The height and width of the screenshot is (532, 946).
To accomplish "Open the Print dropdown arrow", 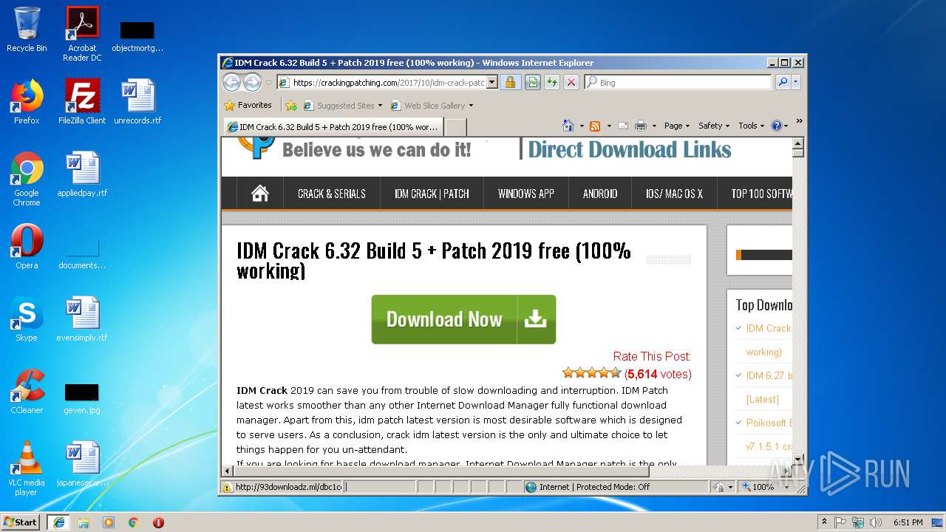I will click(655, 126).
